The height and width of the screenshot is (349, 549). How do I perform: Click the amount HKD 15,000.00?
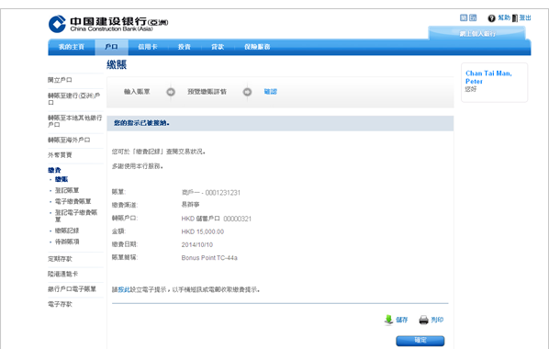pyautogui.click(x=202, y=232)
